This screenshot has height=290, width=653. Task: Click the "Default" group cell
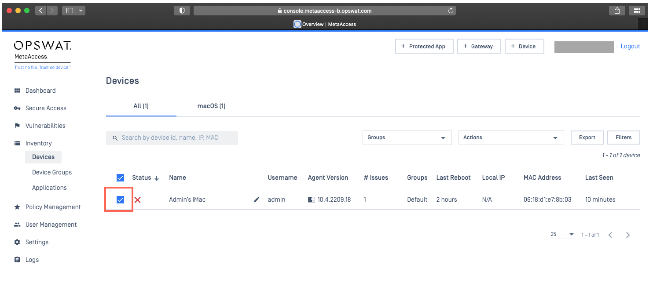(417, 199)
